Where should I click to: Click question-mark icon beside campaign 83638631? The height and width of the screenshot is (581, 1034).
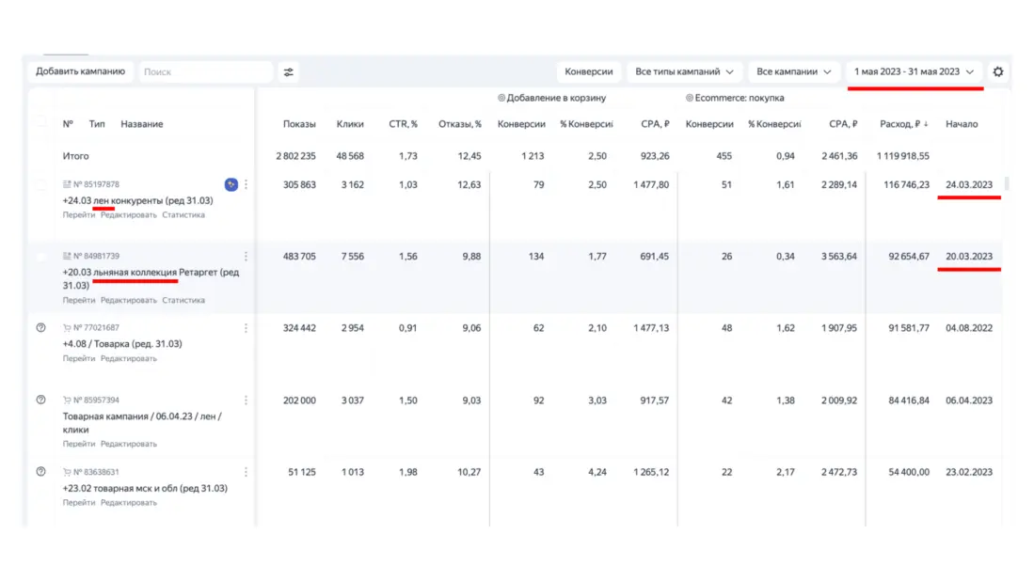pyautogui.click(x=40, y=472)
